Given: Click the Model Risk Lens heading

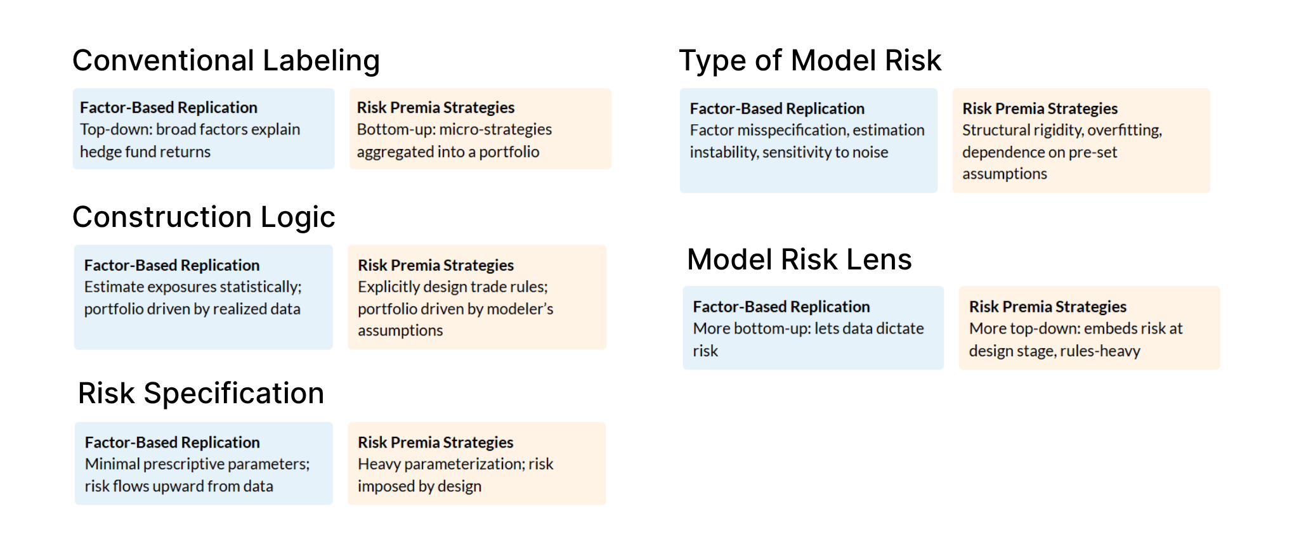Looking at the screenshot, I should [799, 260].
